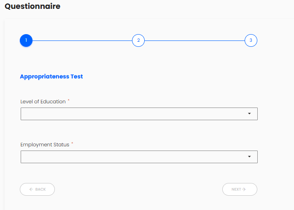Click the Next button
The height and width of the screenshot is (210, 294).
[x=240, y=189]
